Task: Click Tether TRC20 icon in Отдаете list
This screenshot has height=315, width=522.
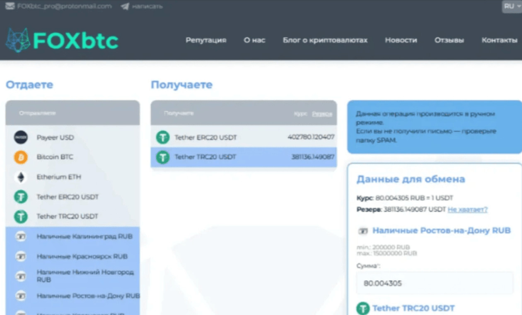Action: click(x=21, y=216)
